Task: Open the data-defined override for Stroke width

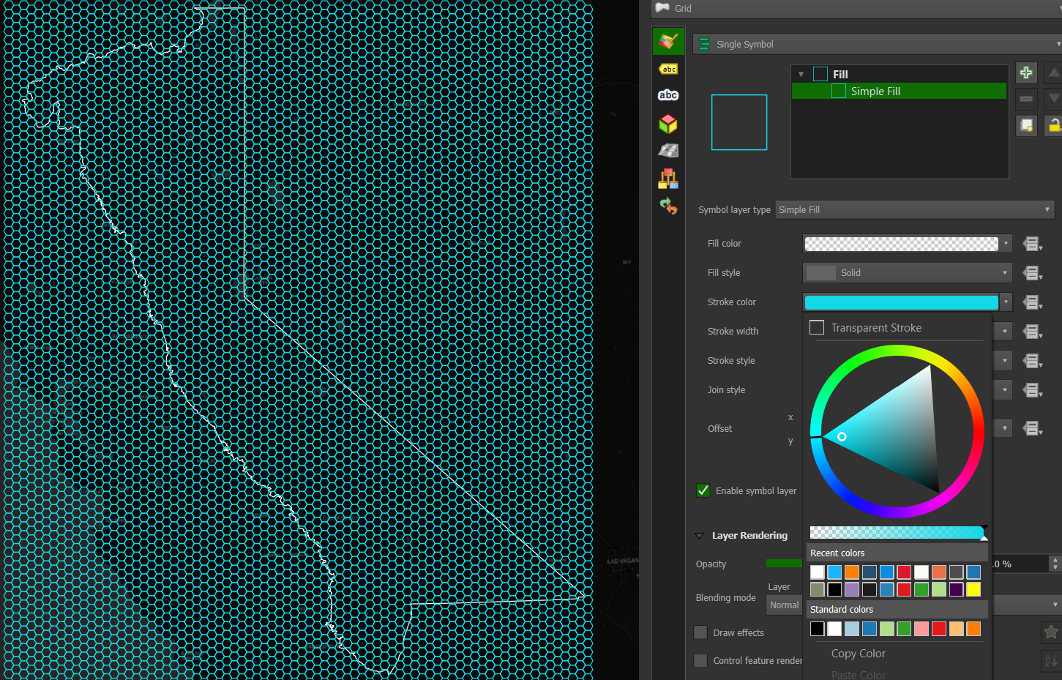Action: [1032, 331]
